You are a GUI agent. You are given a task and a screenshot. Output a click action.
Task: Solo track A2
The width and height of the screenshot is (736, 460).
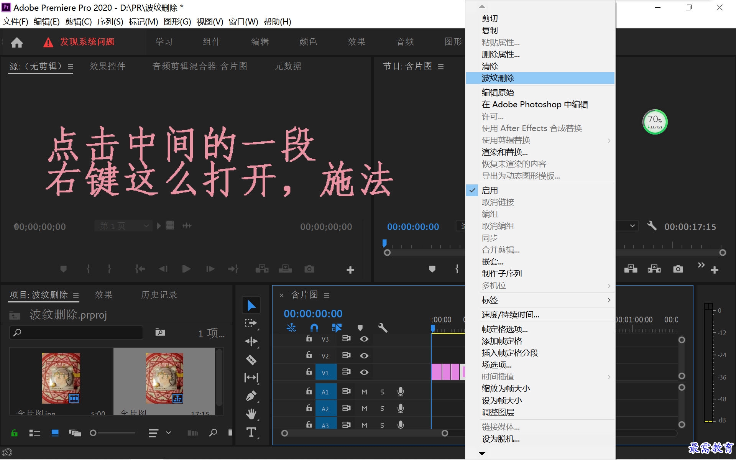(382, 409)
